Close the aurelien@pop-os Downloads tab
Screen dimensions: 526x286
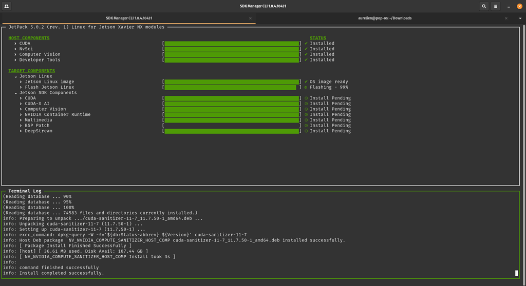tap(506, 18)
